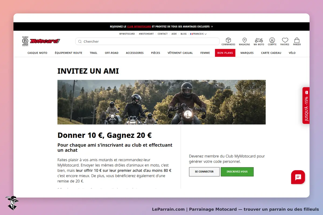This screenshot has width=323, height=215.
Task: Click the green Inscrivez-vous button
Action: [237, 172]
